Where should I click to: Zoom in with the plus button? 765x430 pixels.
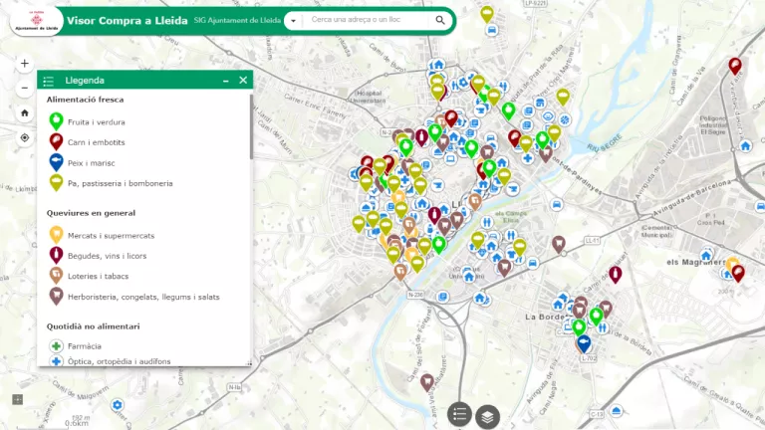pyautogui.click(x=24, y=64)
